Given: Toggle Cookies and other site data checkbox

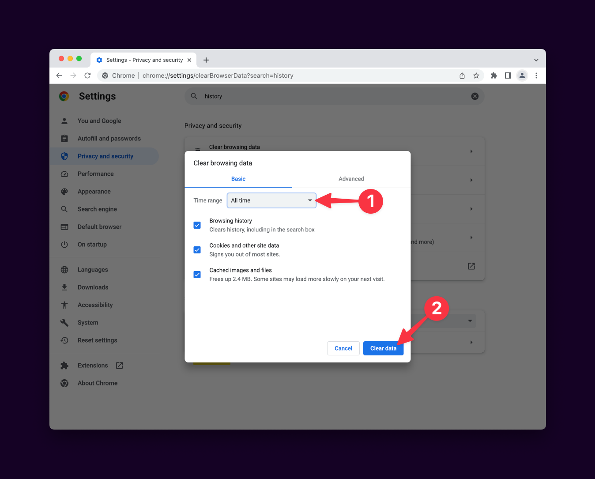Looking at the screenshot, I should click(197, 250).
